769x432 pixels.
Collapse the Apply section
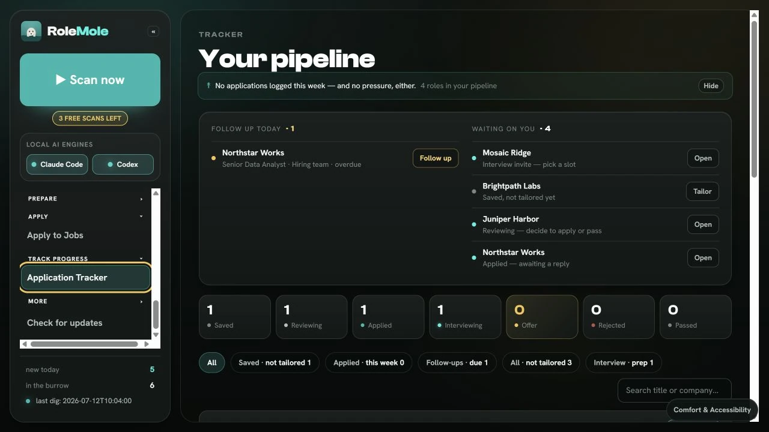(x=85, y=217)
